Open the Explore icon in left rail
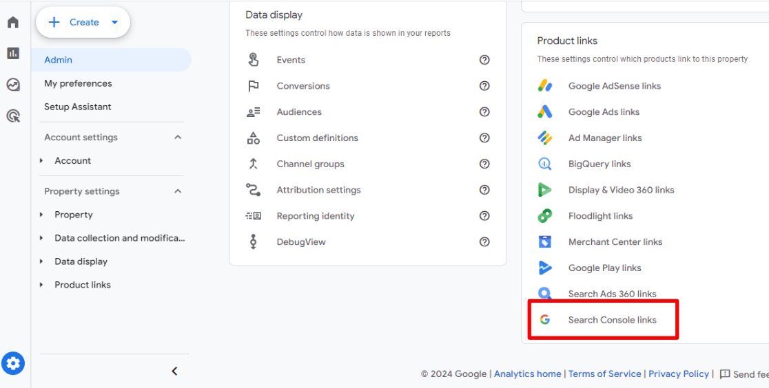The height and width of the screenshot is (388, 769). pos(13,85)
